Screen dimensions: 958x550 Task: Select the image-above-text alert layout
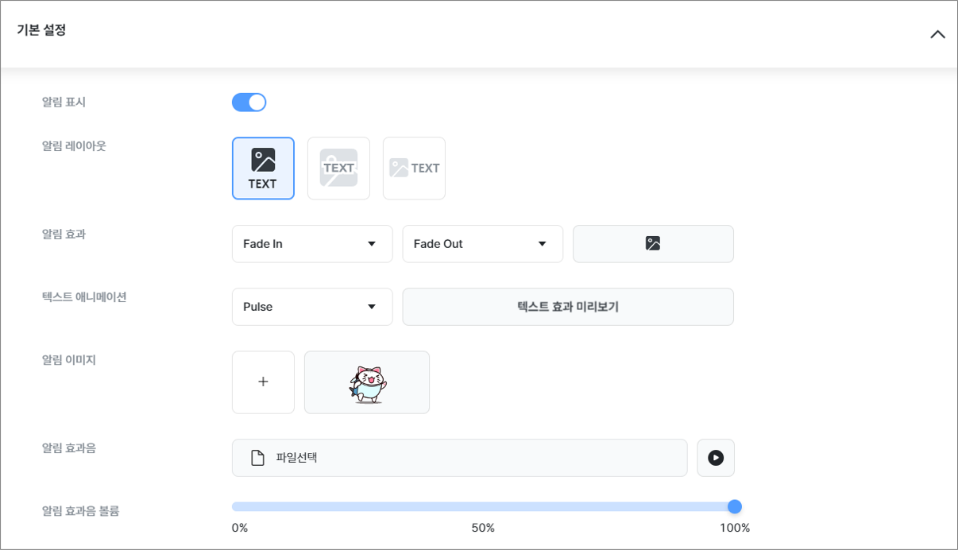click(263, 168)
